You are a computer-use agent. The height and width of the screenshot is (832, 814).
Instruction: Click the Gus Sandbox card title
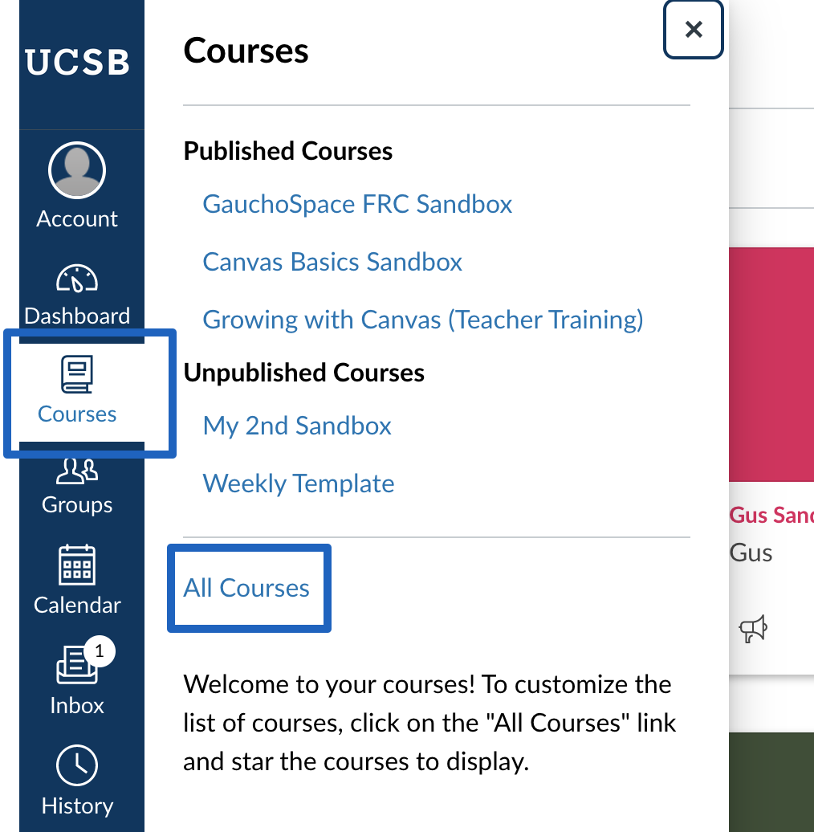coord(771,516)
